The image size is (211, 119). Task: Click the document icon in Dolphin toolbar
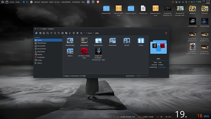coord(74,33)
